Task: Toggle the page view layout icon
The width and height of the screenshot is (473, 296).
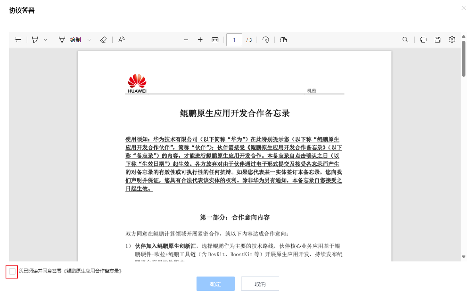Action: click(284, 40)
